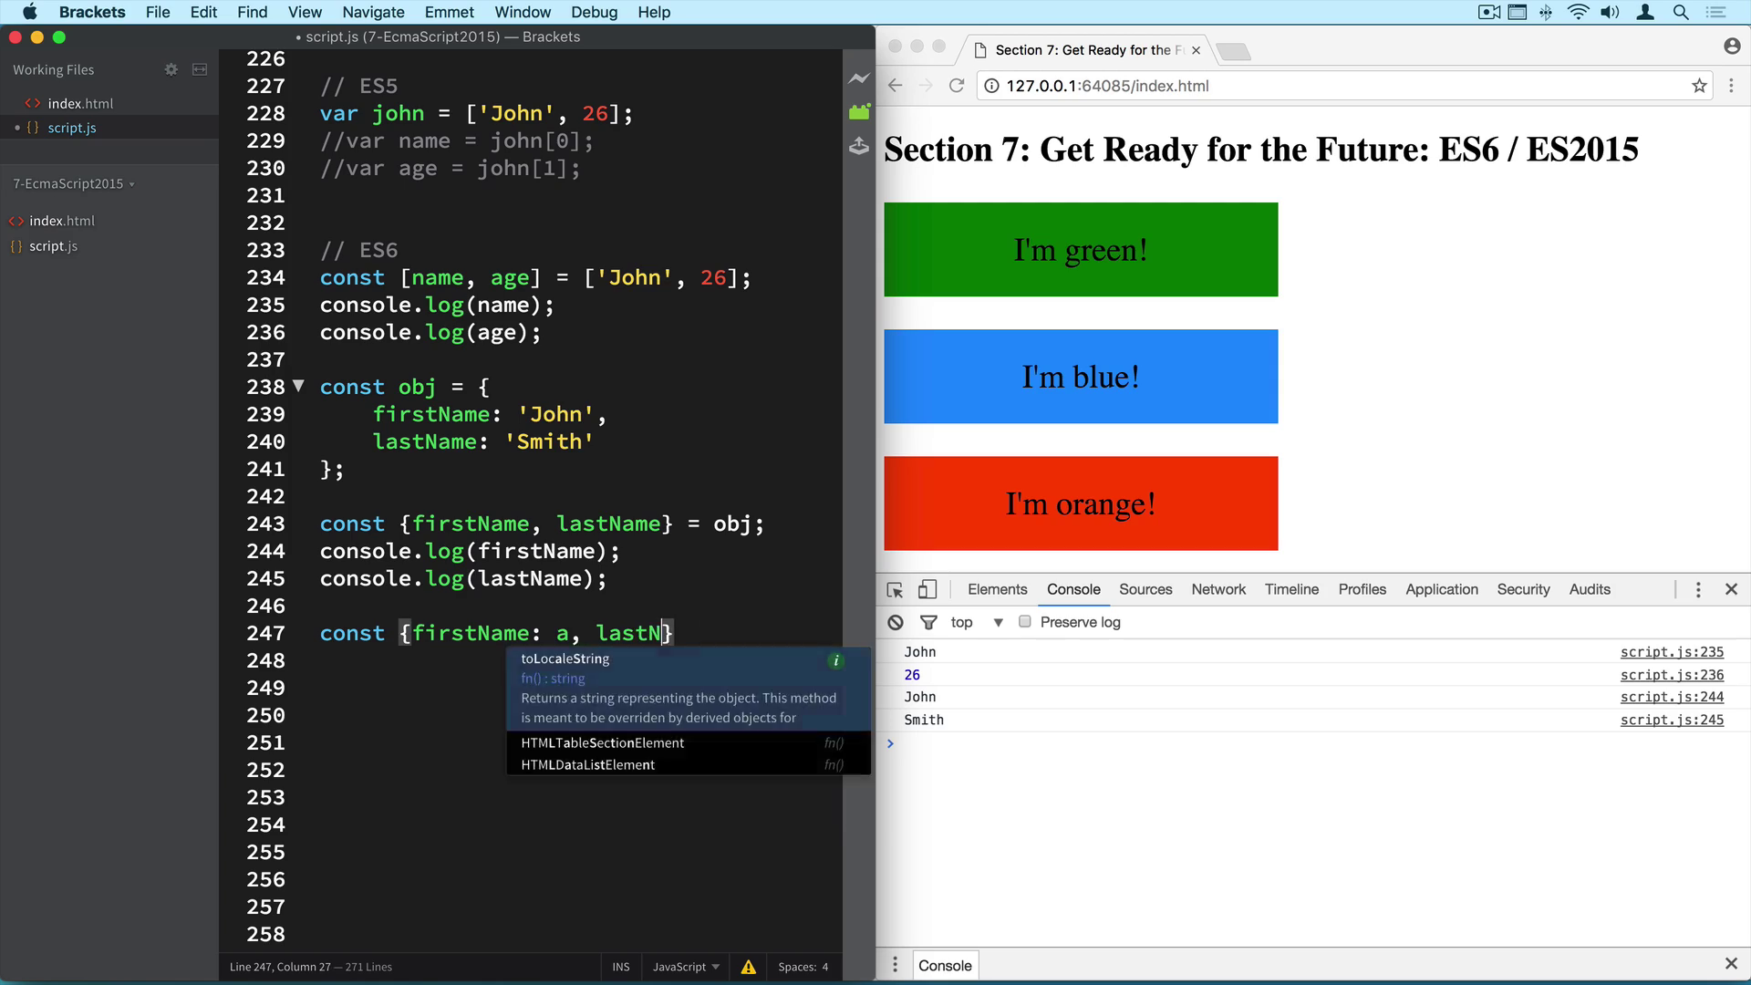The width and height of the screenshot is (1751, 985).
Task: Switch to Audits tab in DevTools
Action: click(1590, 590)
